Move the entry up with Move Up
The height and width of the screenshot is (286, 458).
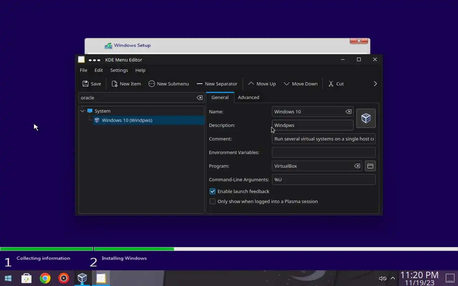(262, 84)
